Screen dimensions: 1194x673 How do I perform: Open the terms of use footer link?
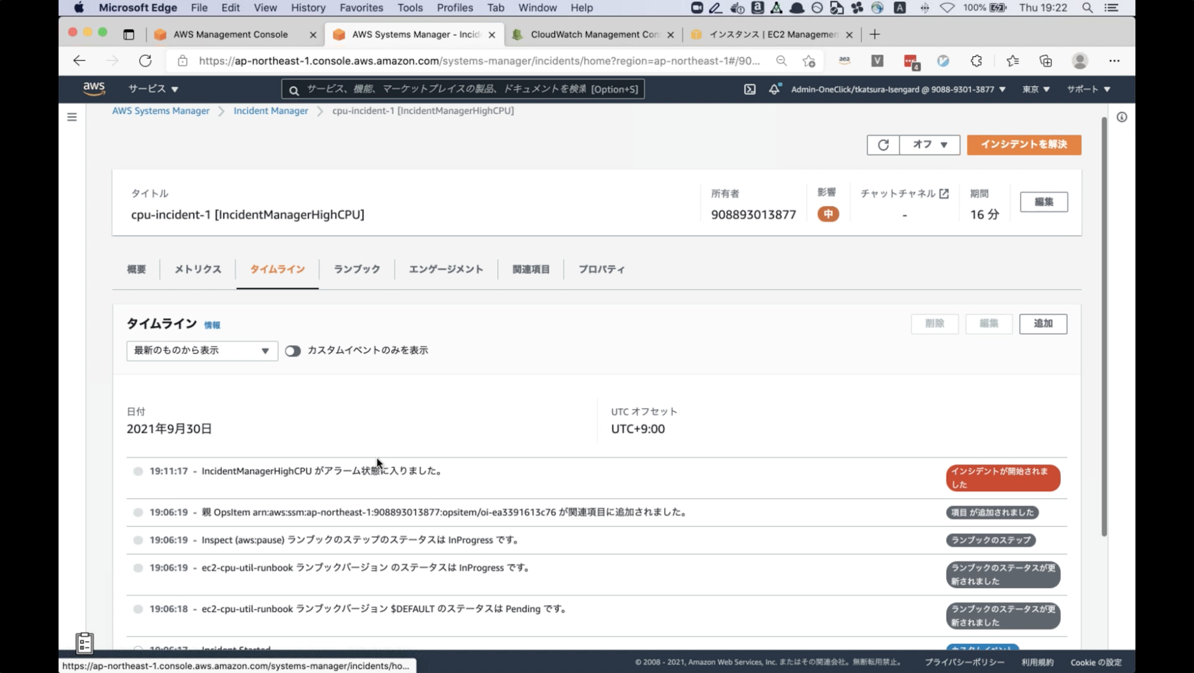tap(1037, 662)
